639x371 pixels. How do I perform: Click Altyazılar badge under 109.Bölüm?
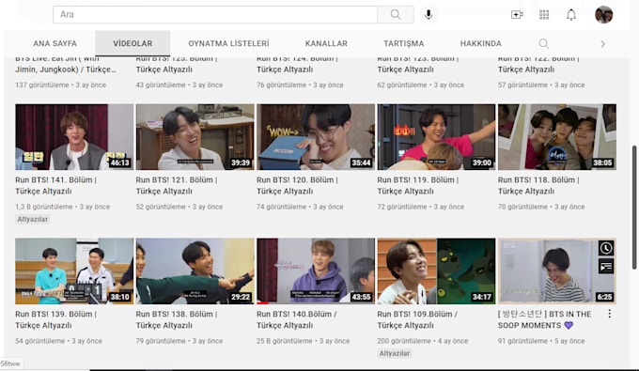coord(394,353)
